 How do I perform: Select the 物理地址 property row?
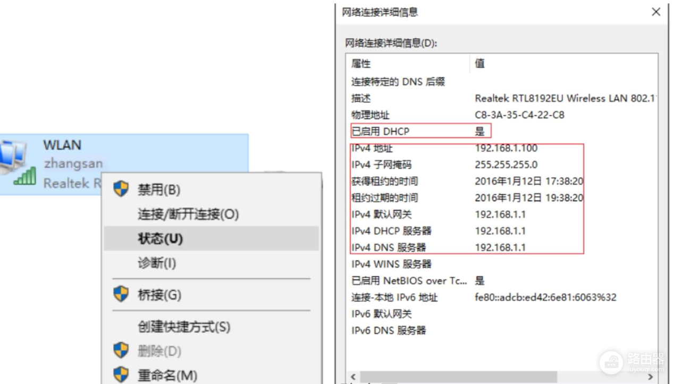tap(502, 115)
